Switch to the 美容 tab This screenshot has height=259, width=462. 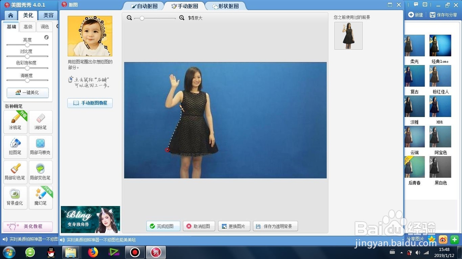point(49,15)
